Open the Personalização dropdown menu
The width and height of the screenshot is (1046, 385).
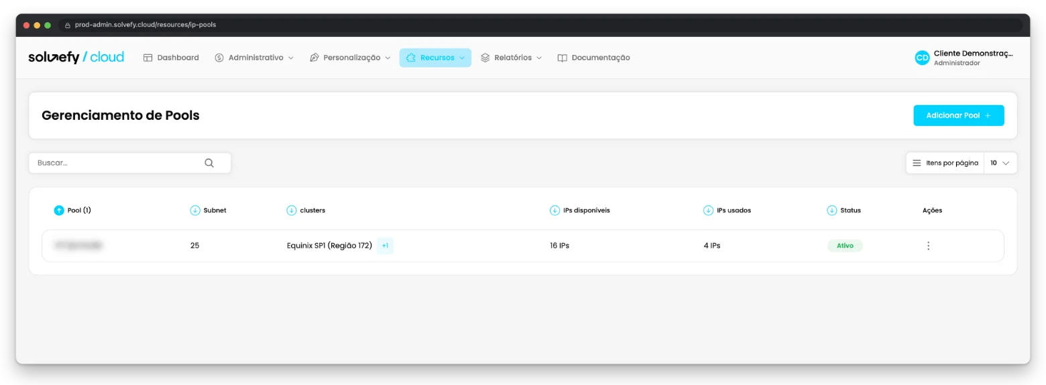pyautogui.click(x=350, y=58)
